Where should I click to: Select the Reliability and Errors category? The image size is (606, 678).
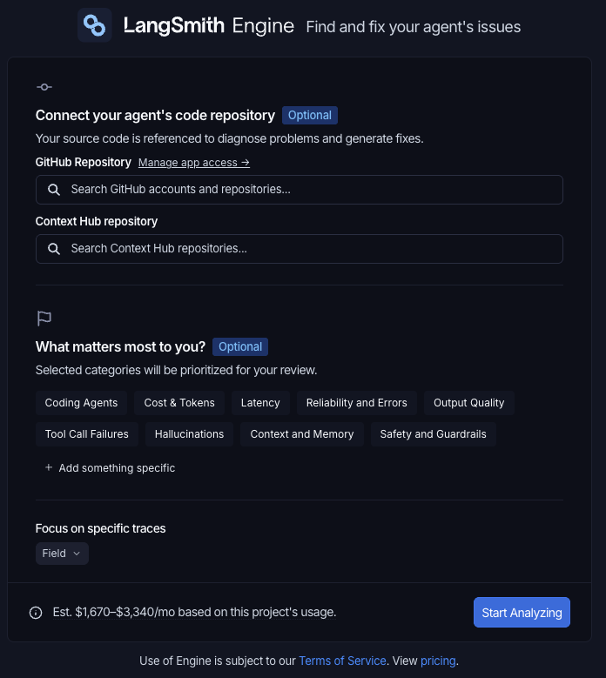(x=356, y=403)
